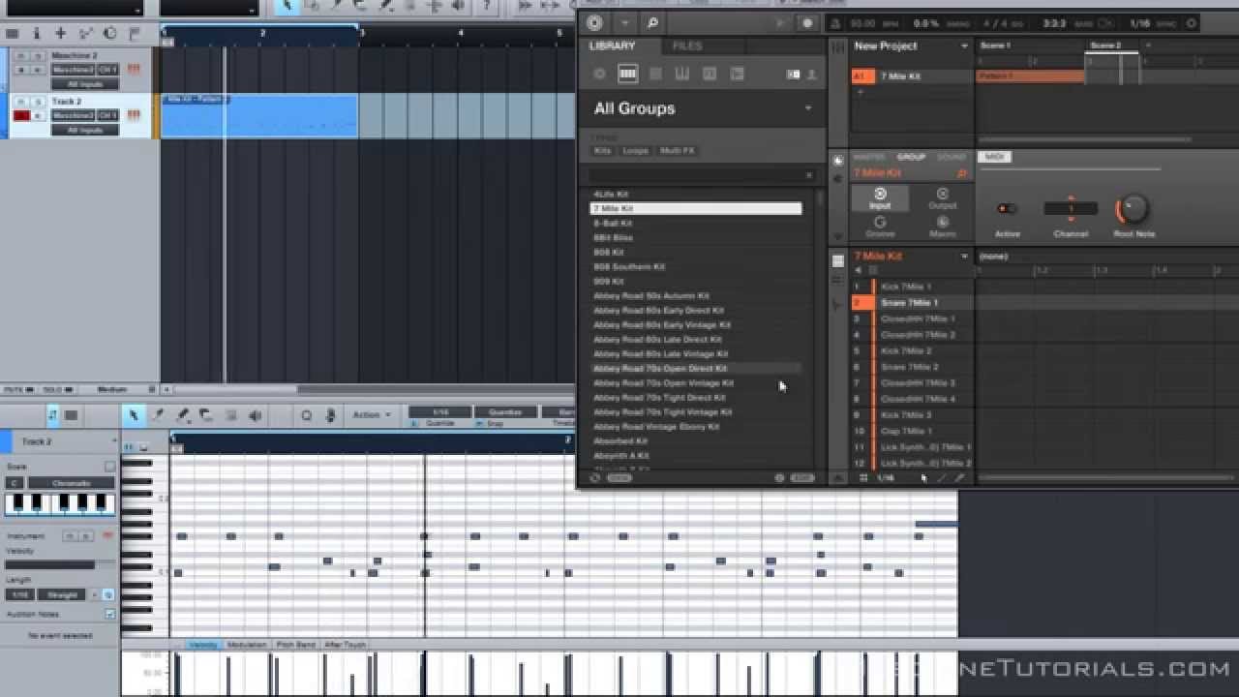Toggle the Active switch in MIDI page
This screenshot has height=697, width=1239.
(1007, 208)
